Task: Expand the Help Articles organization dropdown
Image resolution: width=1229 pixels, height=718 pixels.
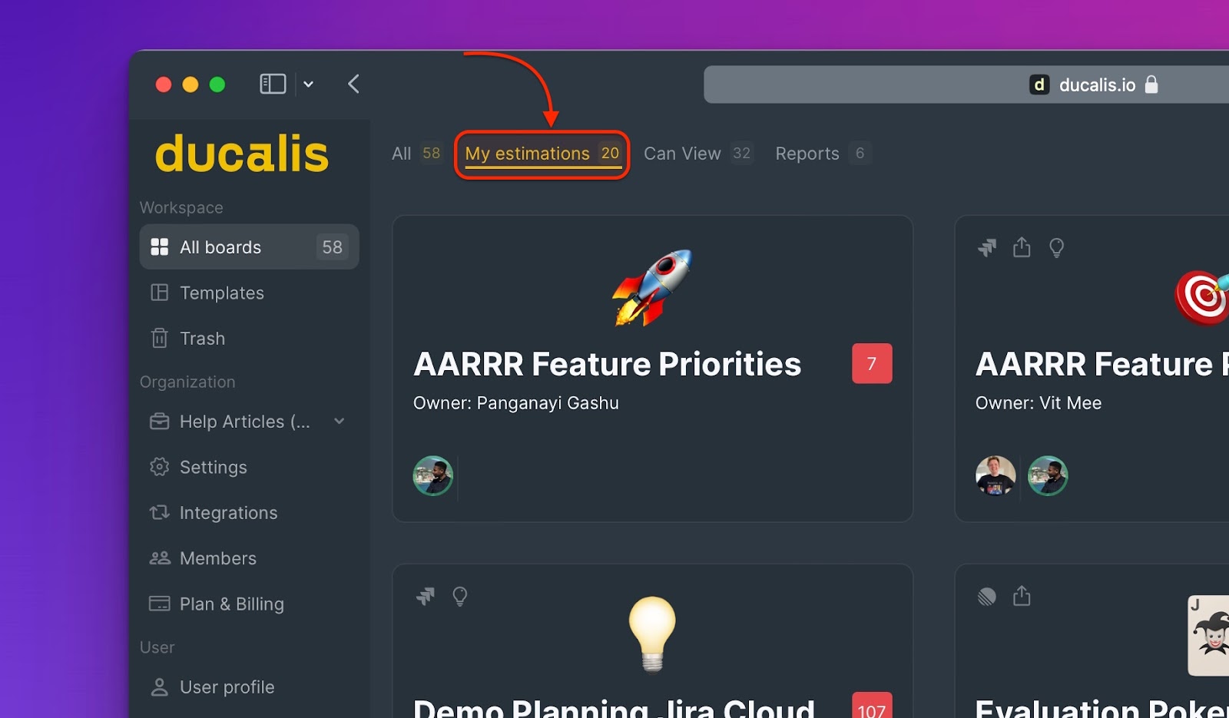Action: click(x=340, y=422)
